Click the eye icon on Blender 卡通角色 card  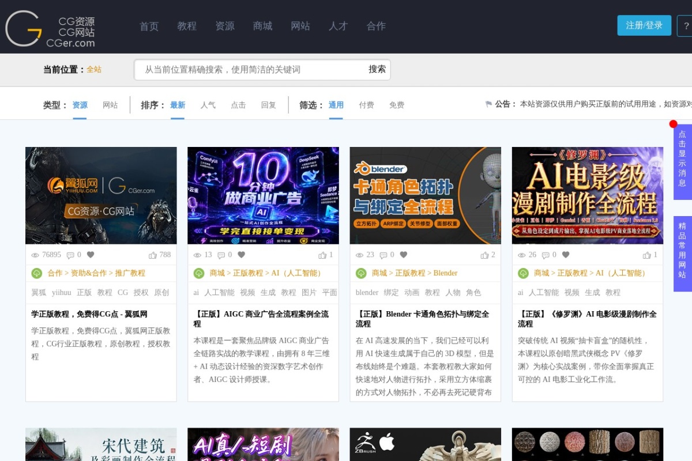point(360,255)
